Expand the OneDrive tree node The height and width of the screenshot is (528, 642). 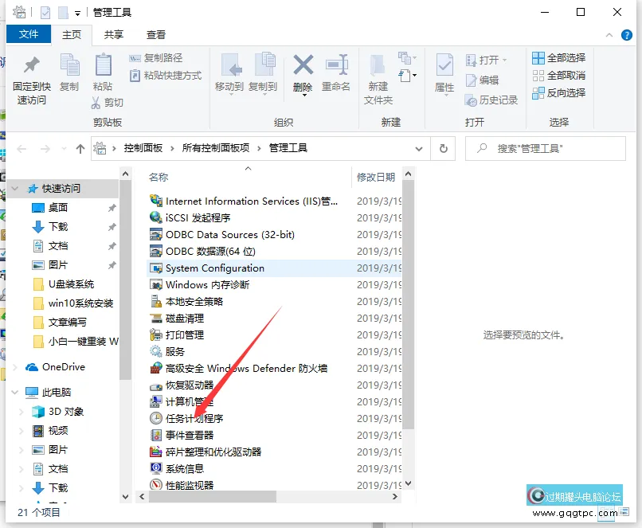tap(15, 367)
